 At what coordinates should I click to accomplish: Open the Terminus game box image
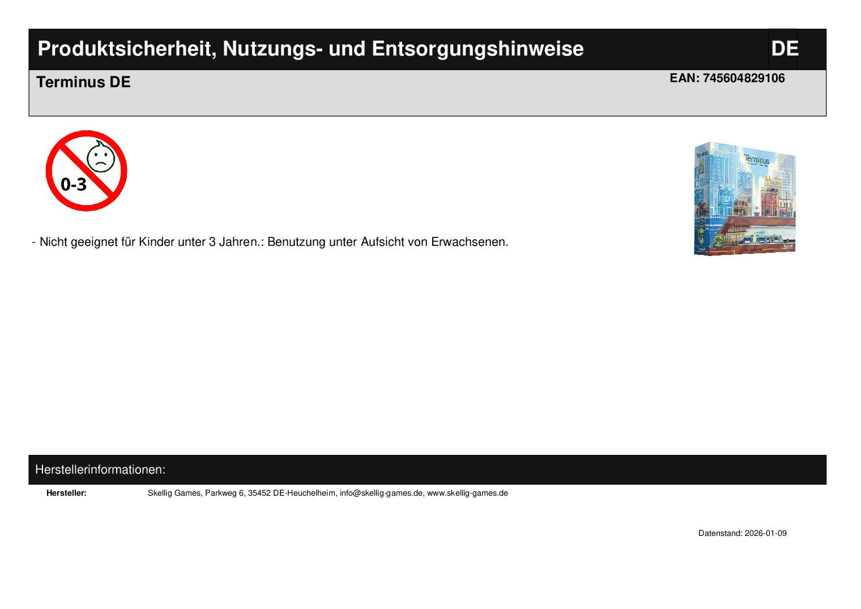744,198
